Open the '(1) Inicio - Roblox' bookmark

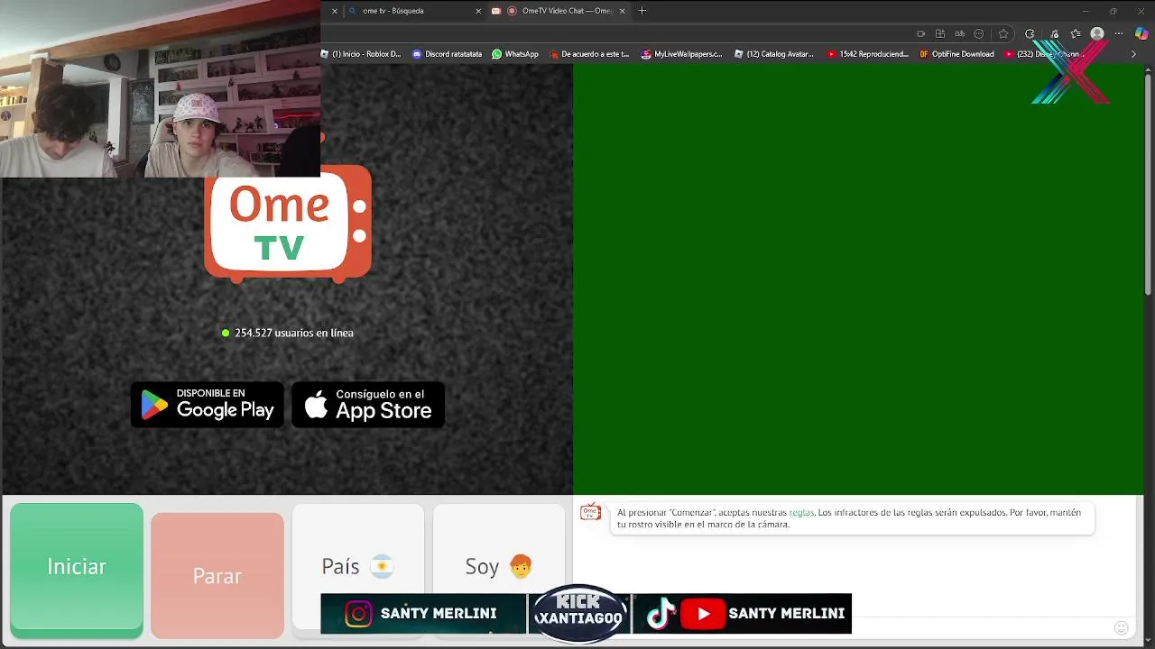(361, 54)
